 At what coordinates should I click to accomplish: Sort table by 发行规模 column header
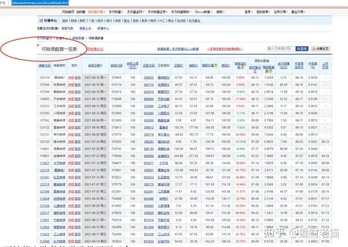coord(284,66)
